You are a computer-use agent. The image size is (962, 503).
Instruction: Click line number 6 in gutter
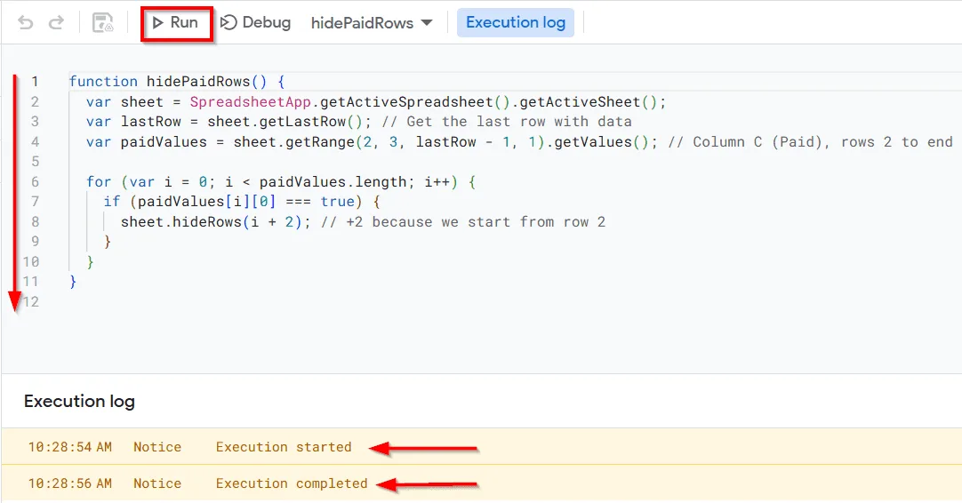[x=35, y=181]
